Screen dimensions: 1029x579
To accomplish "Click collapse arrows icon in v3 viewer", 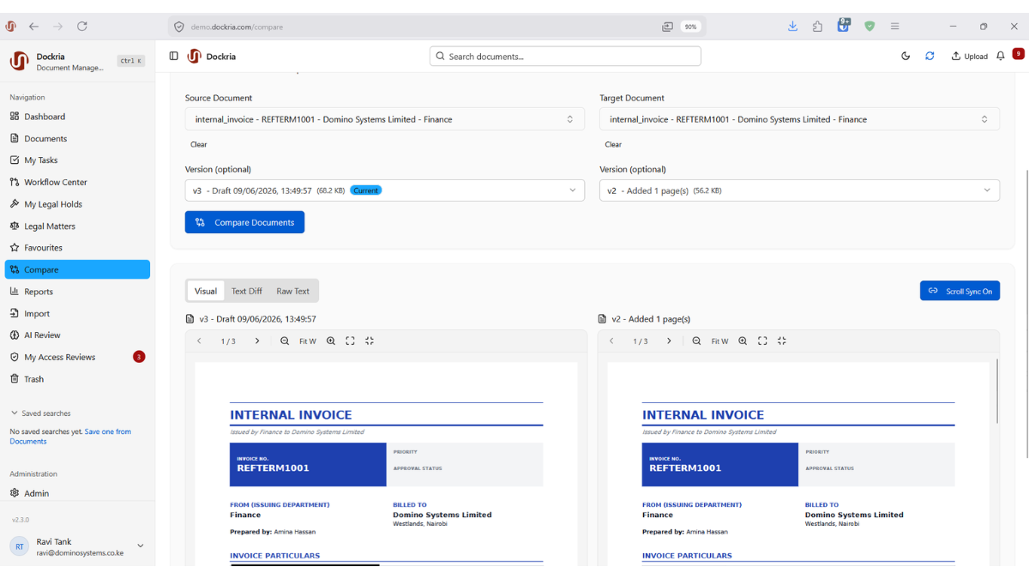I will click(370, 341).
